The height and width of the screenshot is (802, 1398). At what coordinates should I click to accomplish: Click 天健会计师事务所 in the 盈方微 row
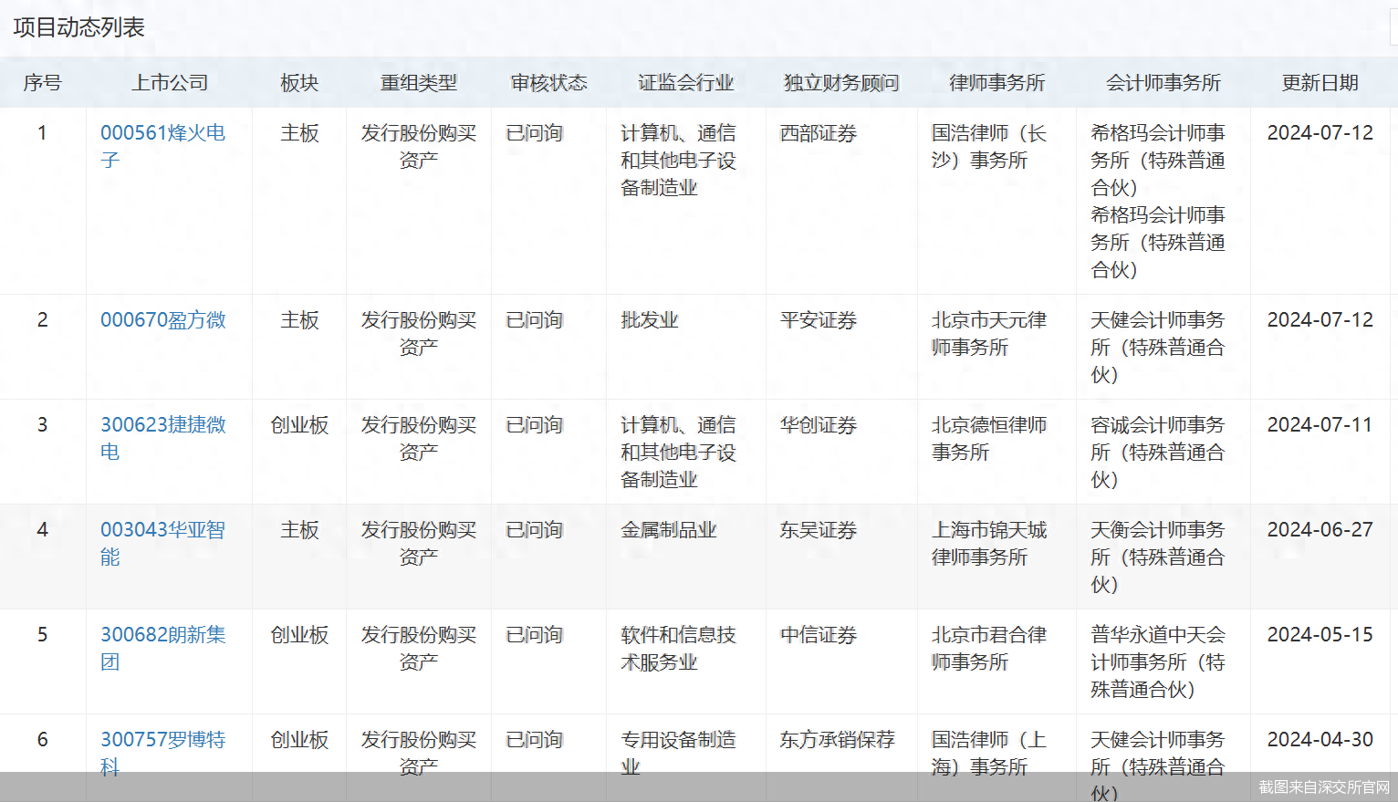tap(1158, 347)
